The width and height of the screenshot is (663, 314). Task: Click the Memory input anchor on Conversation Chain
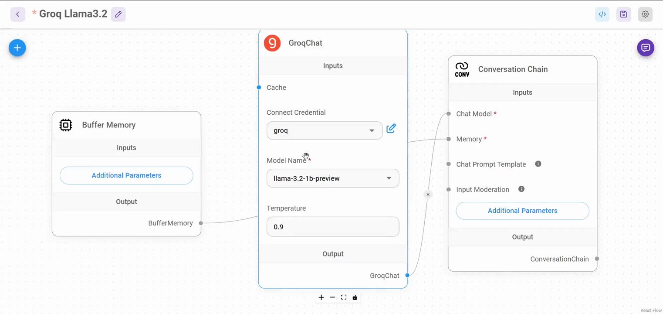(448, 139)
